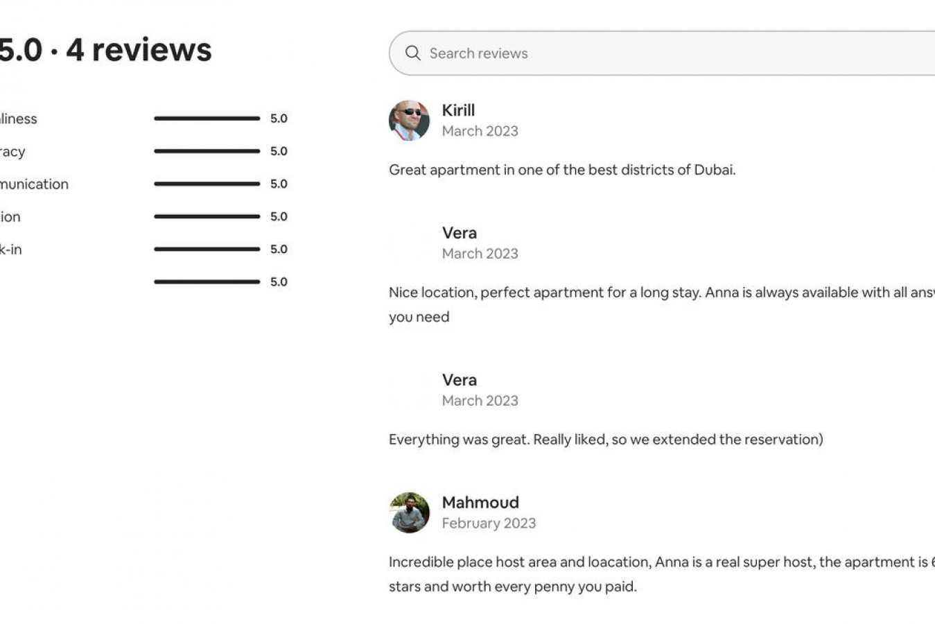Viewport: 935px width, 624px height.
Task: Click the Cleanliness rating bar
Action: (207, 119)
